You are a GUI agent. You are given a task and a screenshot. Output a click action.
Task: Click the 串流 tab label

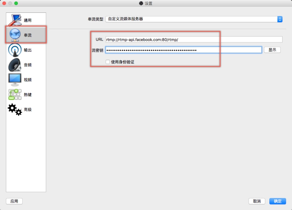pos(28,35)
